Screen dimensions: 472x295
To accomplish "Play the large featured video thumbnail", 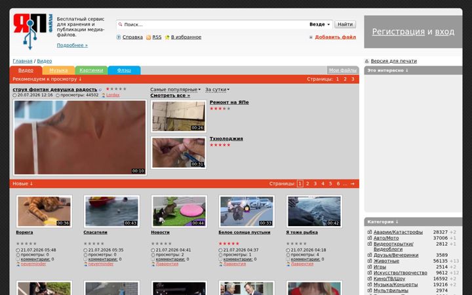I will click(x=80, y=137).
